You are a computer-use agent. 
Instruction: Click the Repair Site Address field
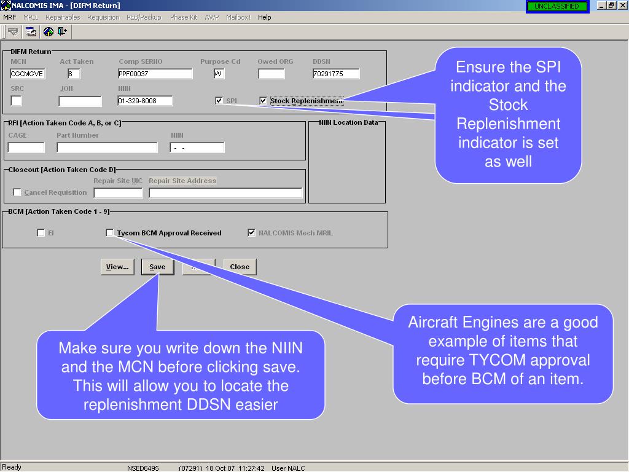(x=225, y=193)
